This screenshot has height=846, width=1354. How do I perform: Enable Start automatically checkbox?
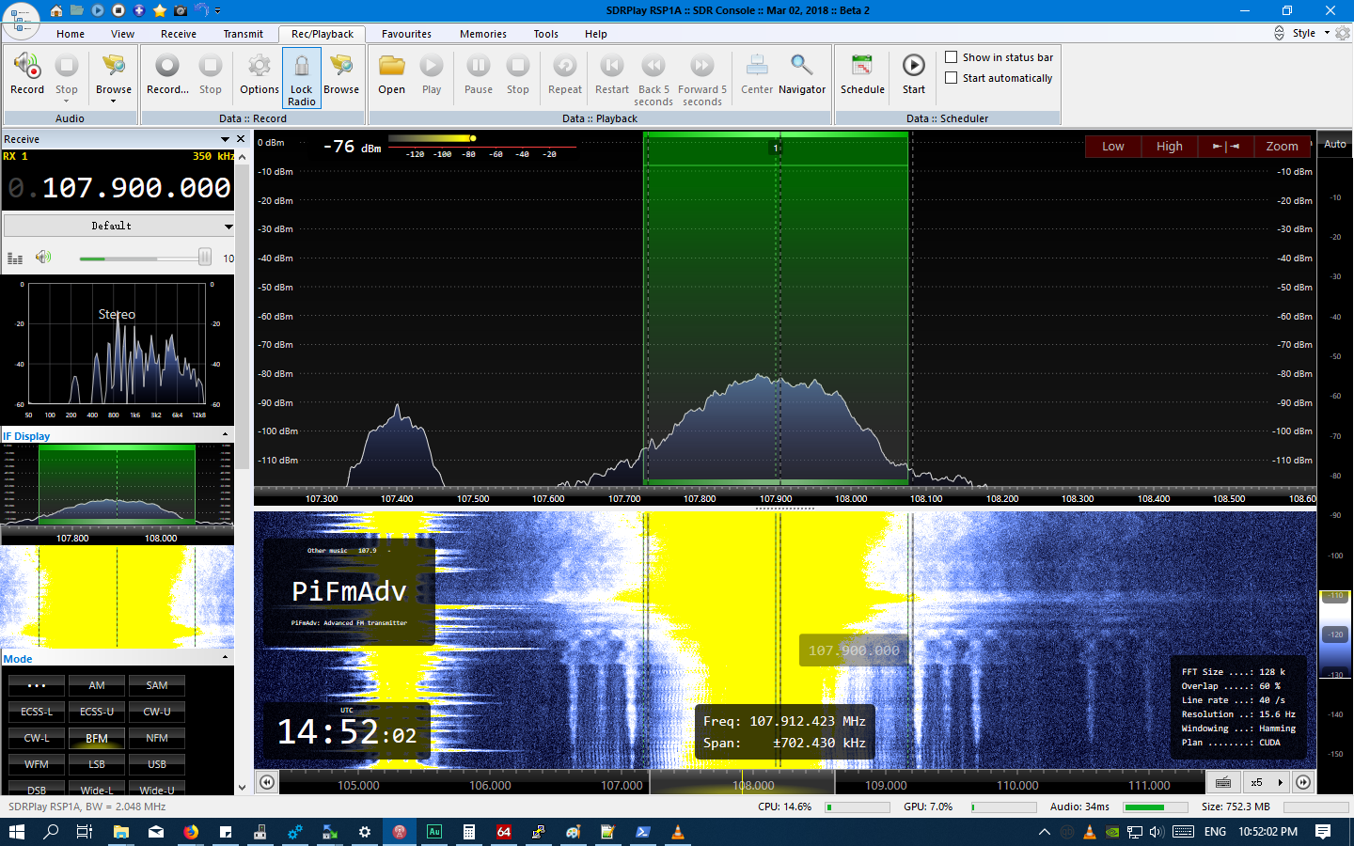pos(952,78)
